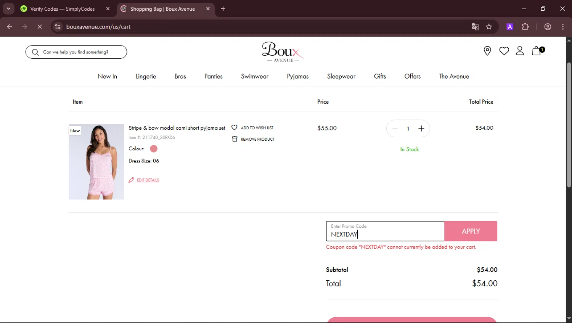Open the wish list heart icon in header
This screenshot has height=323, width=572.
pos(504,51)
